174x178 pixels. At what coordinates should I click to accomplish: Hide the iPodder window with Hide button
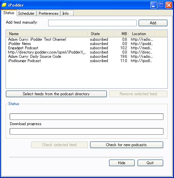122,163
